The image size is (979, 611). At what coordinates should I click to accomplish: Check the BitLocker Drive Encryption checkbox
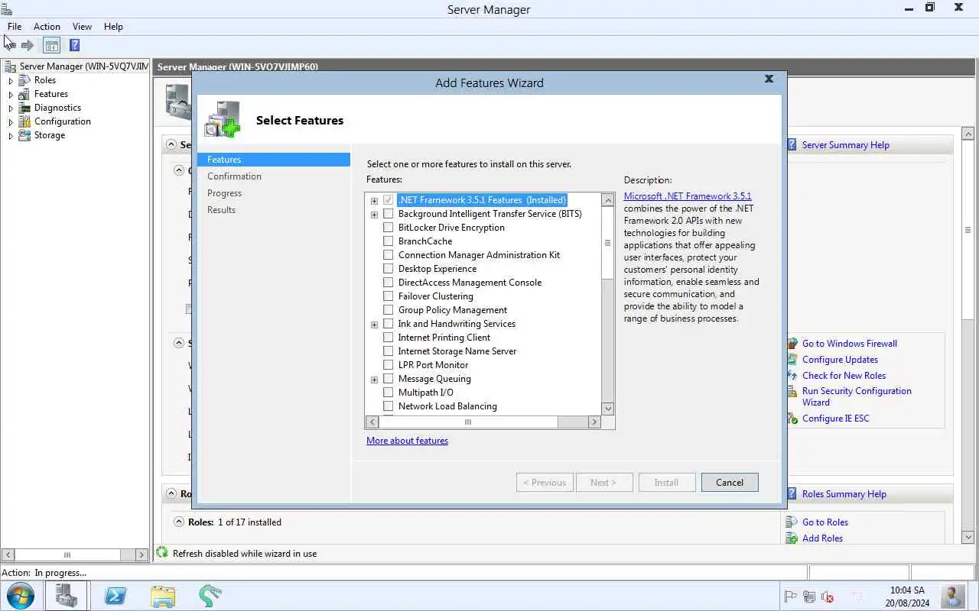tap(388, 228)
